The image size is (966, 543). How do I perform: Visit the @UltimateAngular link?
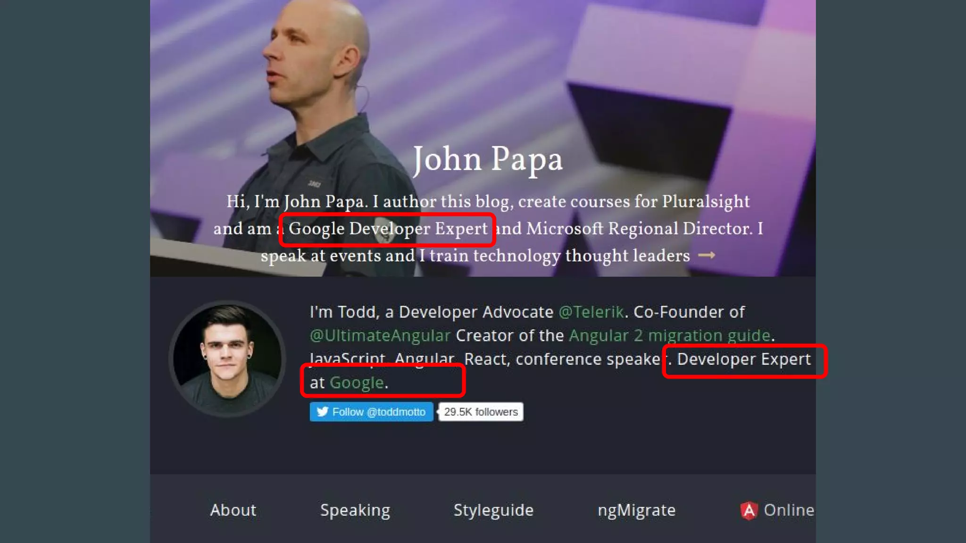pyautogui.click(x=380, y=336)
